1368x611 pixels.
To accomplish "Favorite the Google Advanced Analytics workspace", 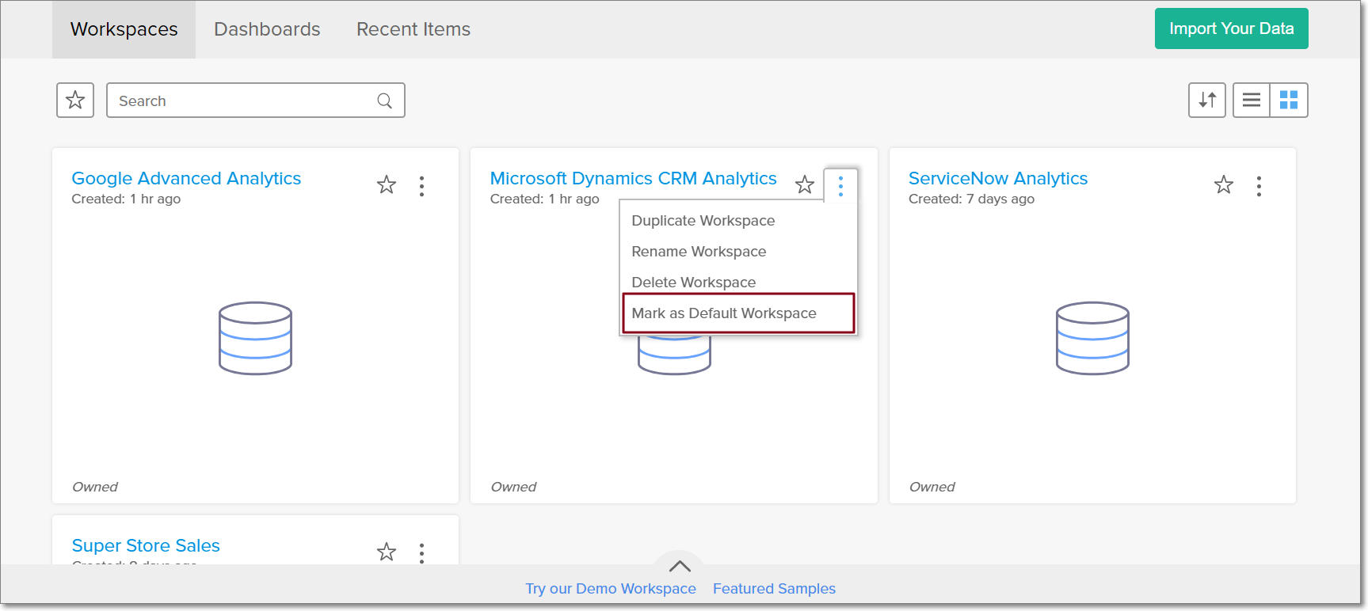I will pyautogui.click(x=387, y=185).
